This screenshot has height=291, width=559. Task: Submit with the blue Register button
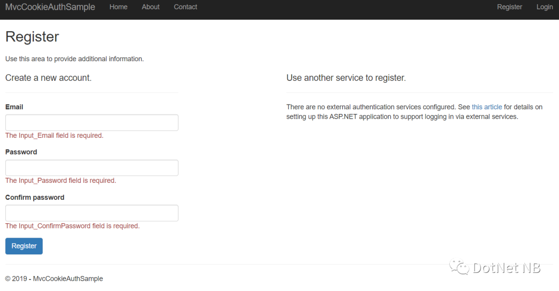tap(24, 246)
